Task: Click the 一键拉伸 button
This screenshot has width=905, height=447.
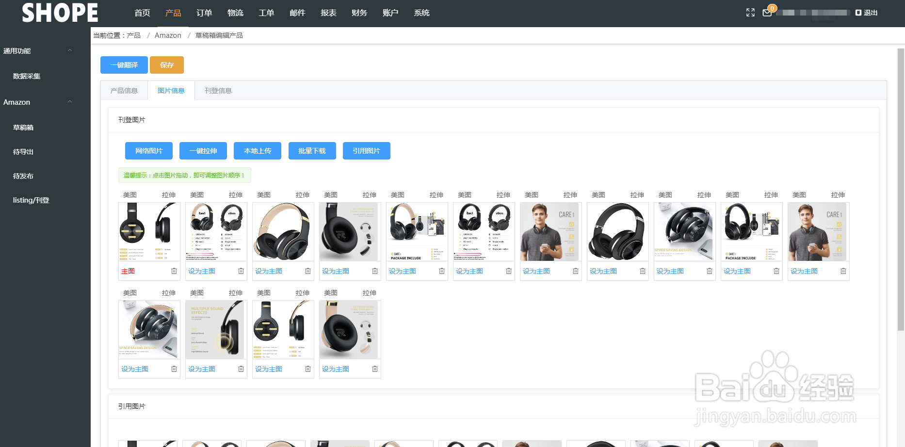Action: click(x=203, y=151)
